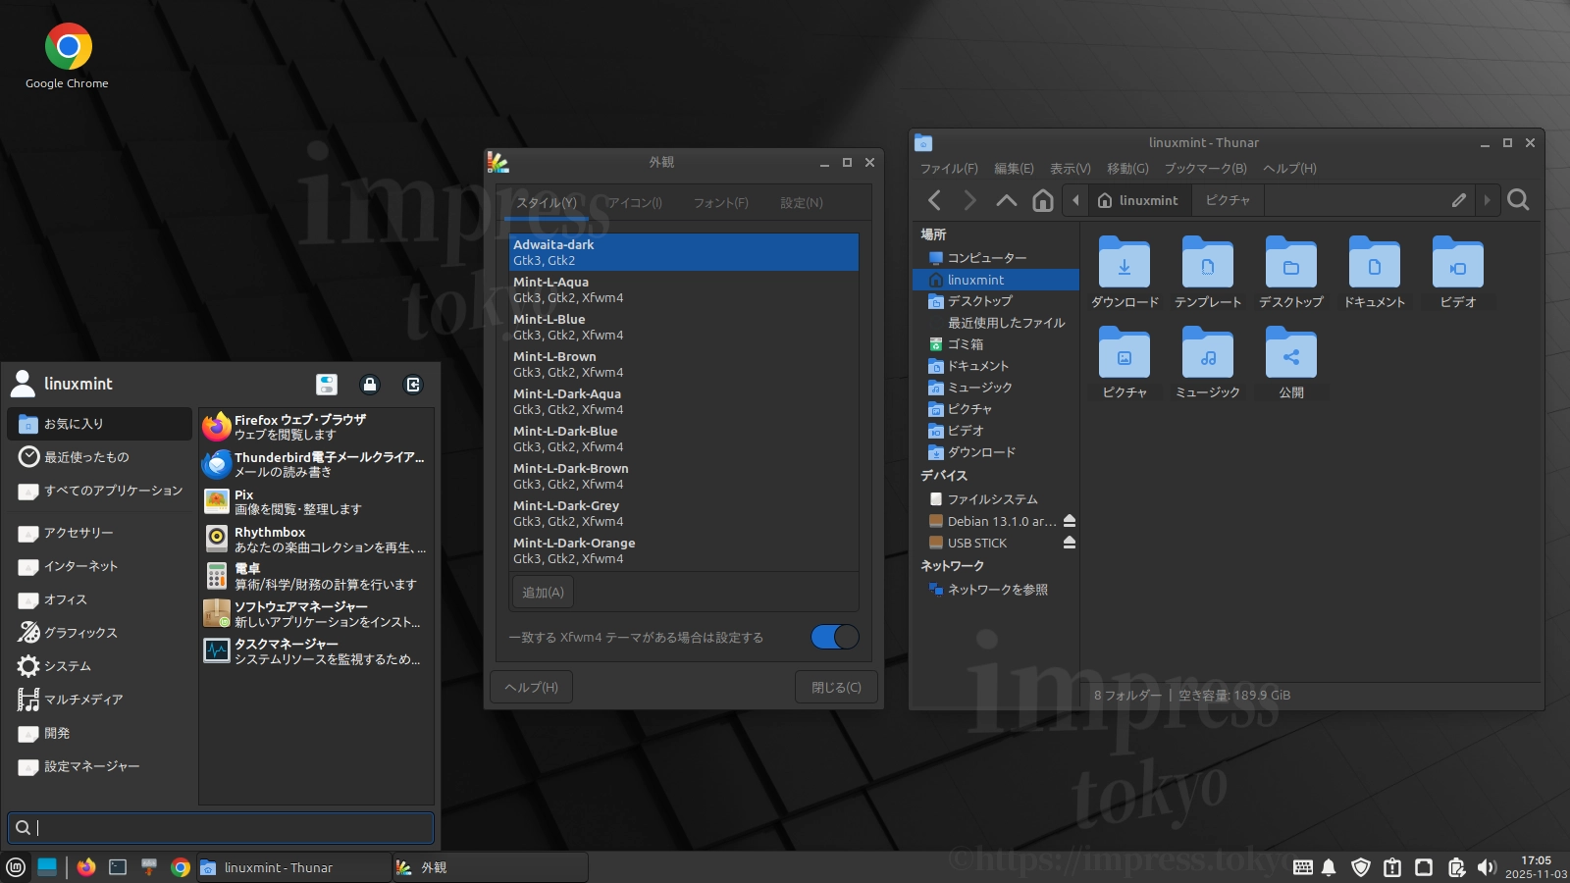The height and width of the screenshot is (883, 1570).
Task: Click the ピクチャ path bar button
Action: pos(1228,200)
